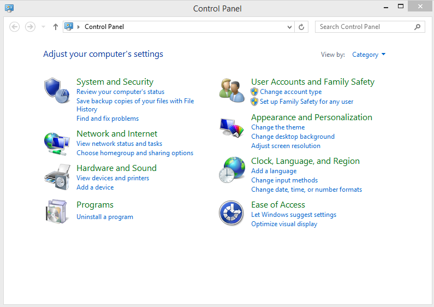Viewport: 434px width, 307px height.
Task: Open Save backup copies with File History
Action: 135,105
